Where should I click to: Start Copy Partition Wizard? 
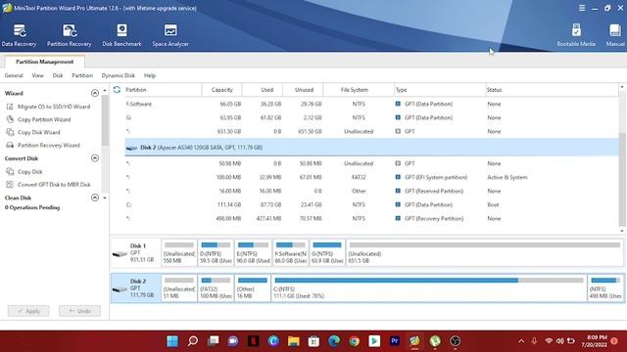pyautogui.click(x=38, y=119)
